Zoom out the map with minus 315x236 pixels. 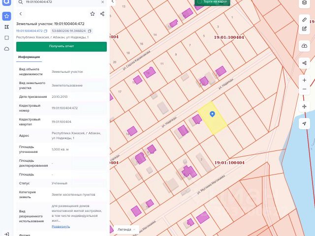304,89
